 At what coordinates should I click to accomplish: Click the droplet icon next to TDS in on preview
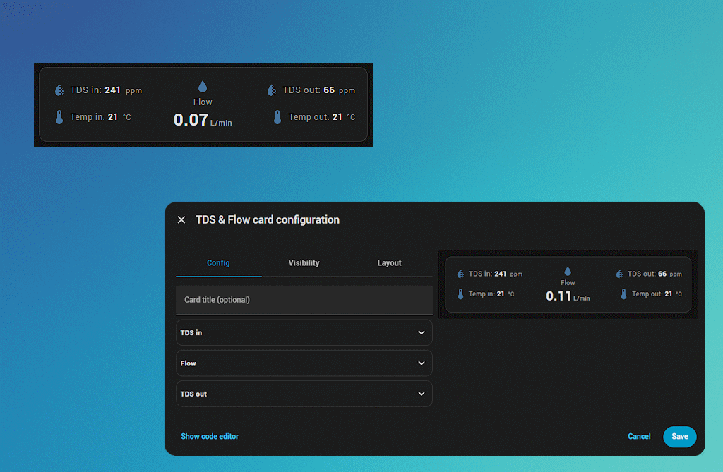460,273
